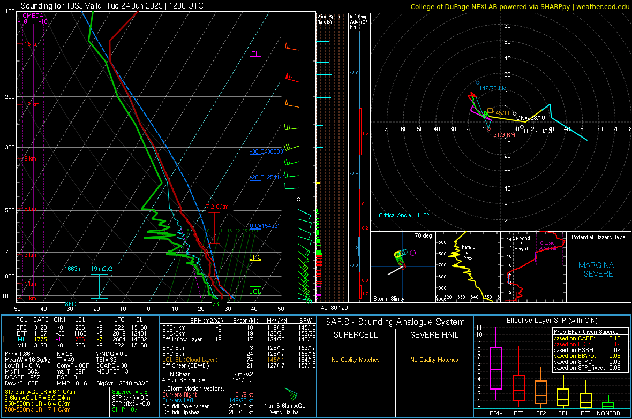
Task: Click 'No Quality Matches' under SEVERE HAIL
Action: click(x=434, y=360)
